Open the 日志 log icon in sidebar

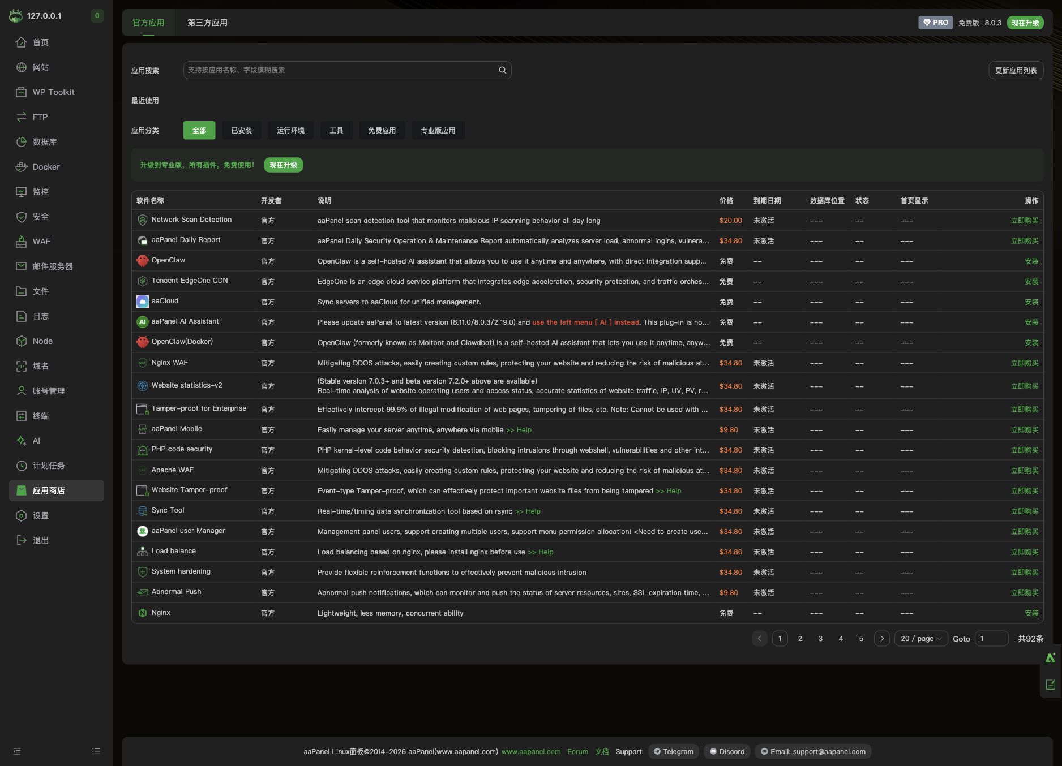[22, 316]
